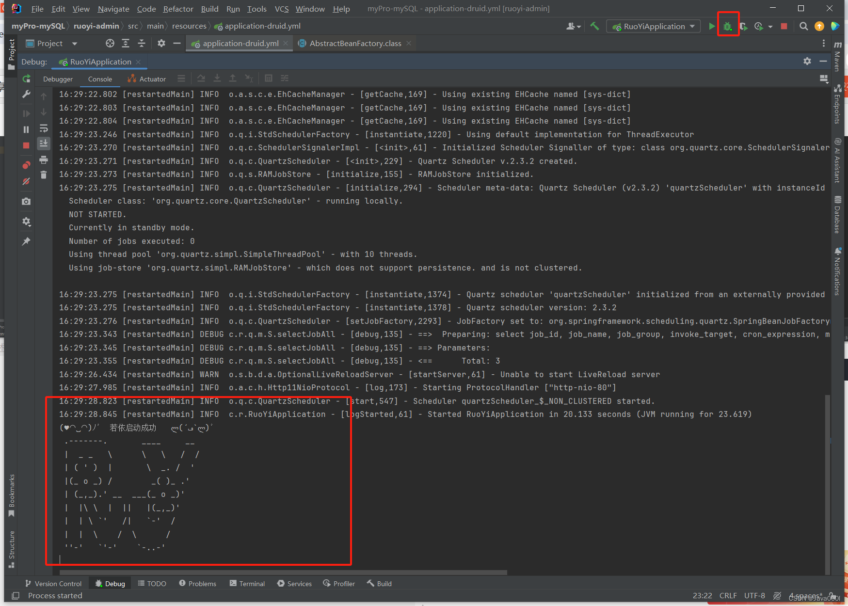This screenshot has height=606, width=848.
Task: Hide the Project panel with minus icon
Action: 177,44
